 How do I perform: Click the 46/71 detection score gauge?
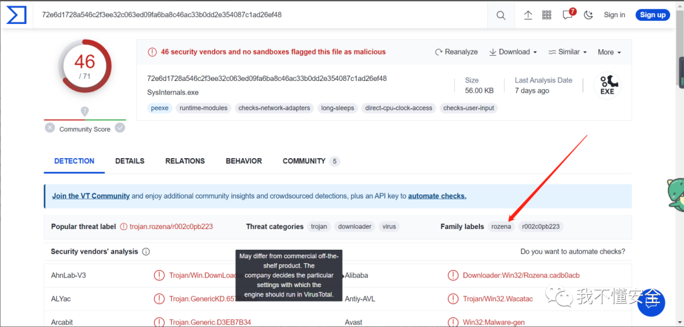click(x=85, y=66)
